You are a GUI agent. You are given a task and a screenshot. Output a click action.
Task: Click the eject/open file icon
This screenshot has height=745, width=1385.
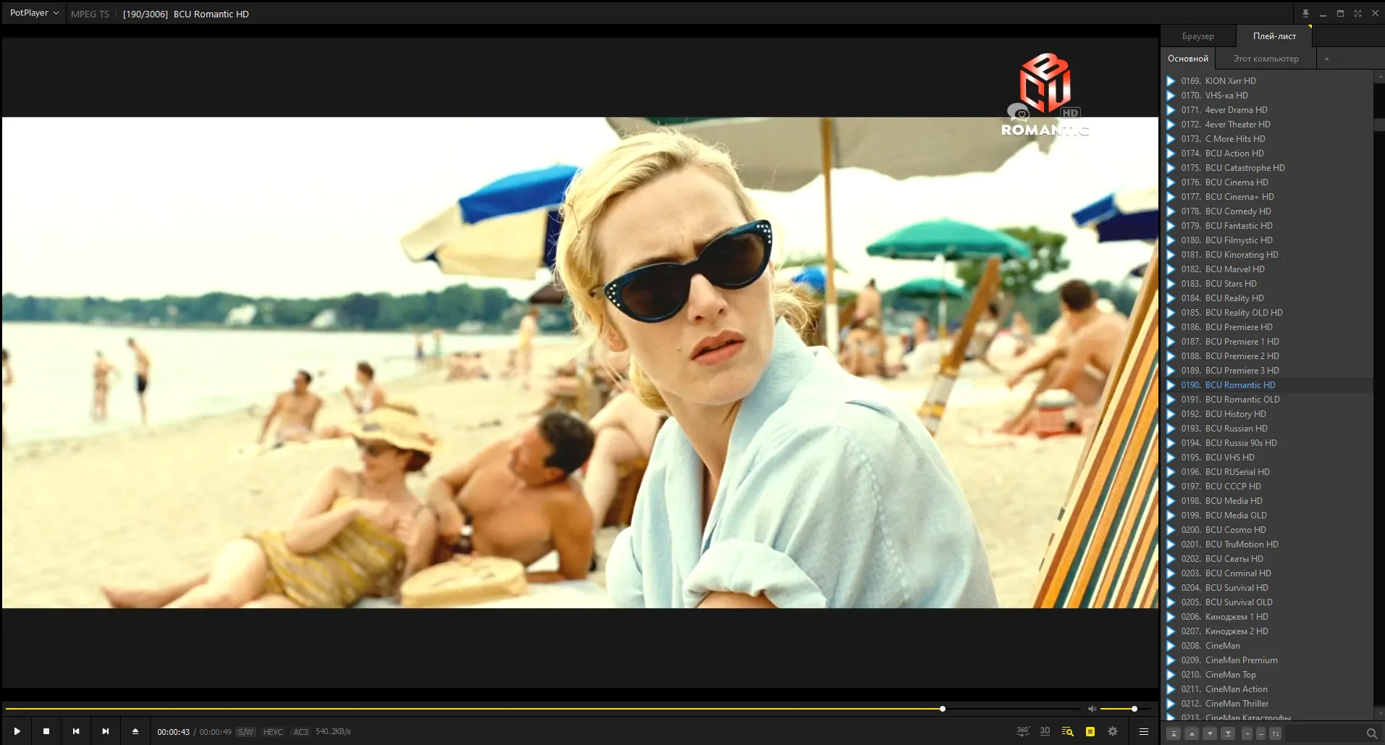pyautogui.click(x=135, y=731)
